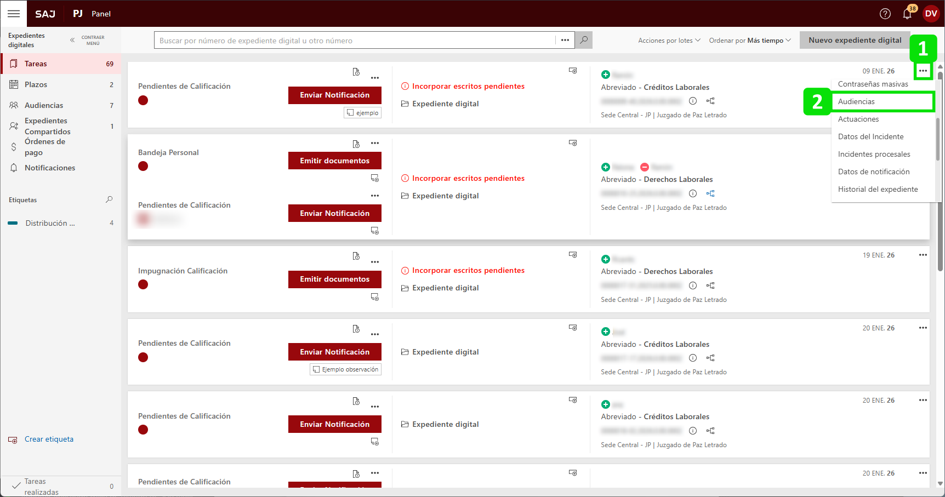Image resolution: width=945 pixels, height=497 pixels.
Task: Open Plazos in the sidebar
Action: click(x=36, y=84)
